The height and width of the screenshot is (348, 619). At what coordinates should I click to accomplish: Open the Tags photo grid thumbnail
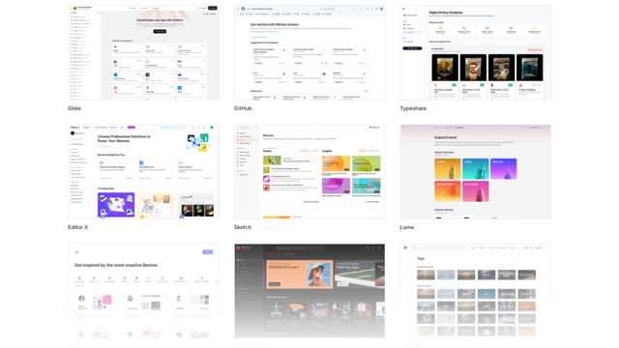pyautogui.click(x=475, y=291)
